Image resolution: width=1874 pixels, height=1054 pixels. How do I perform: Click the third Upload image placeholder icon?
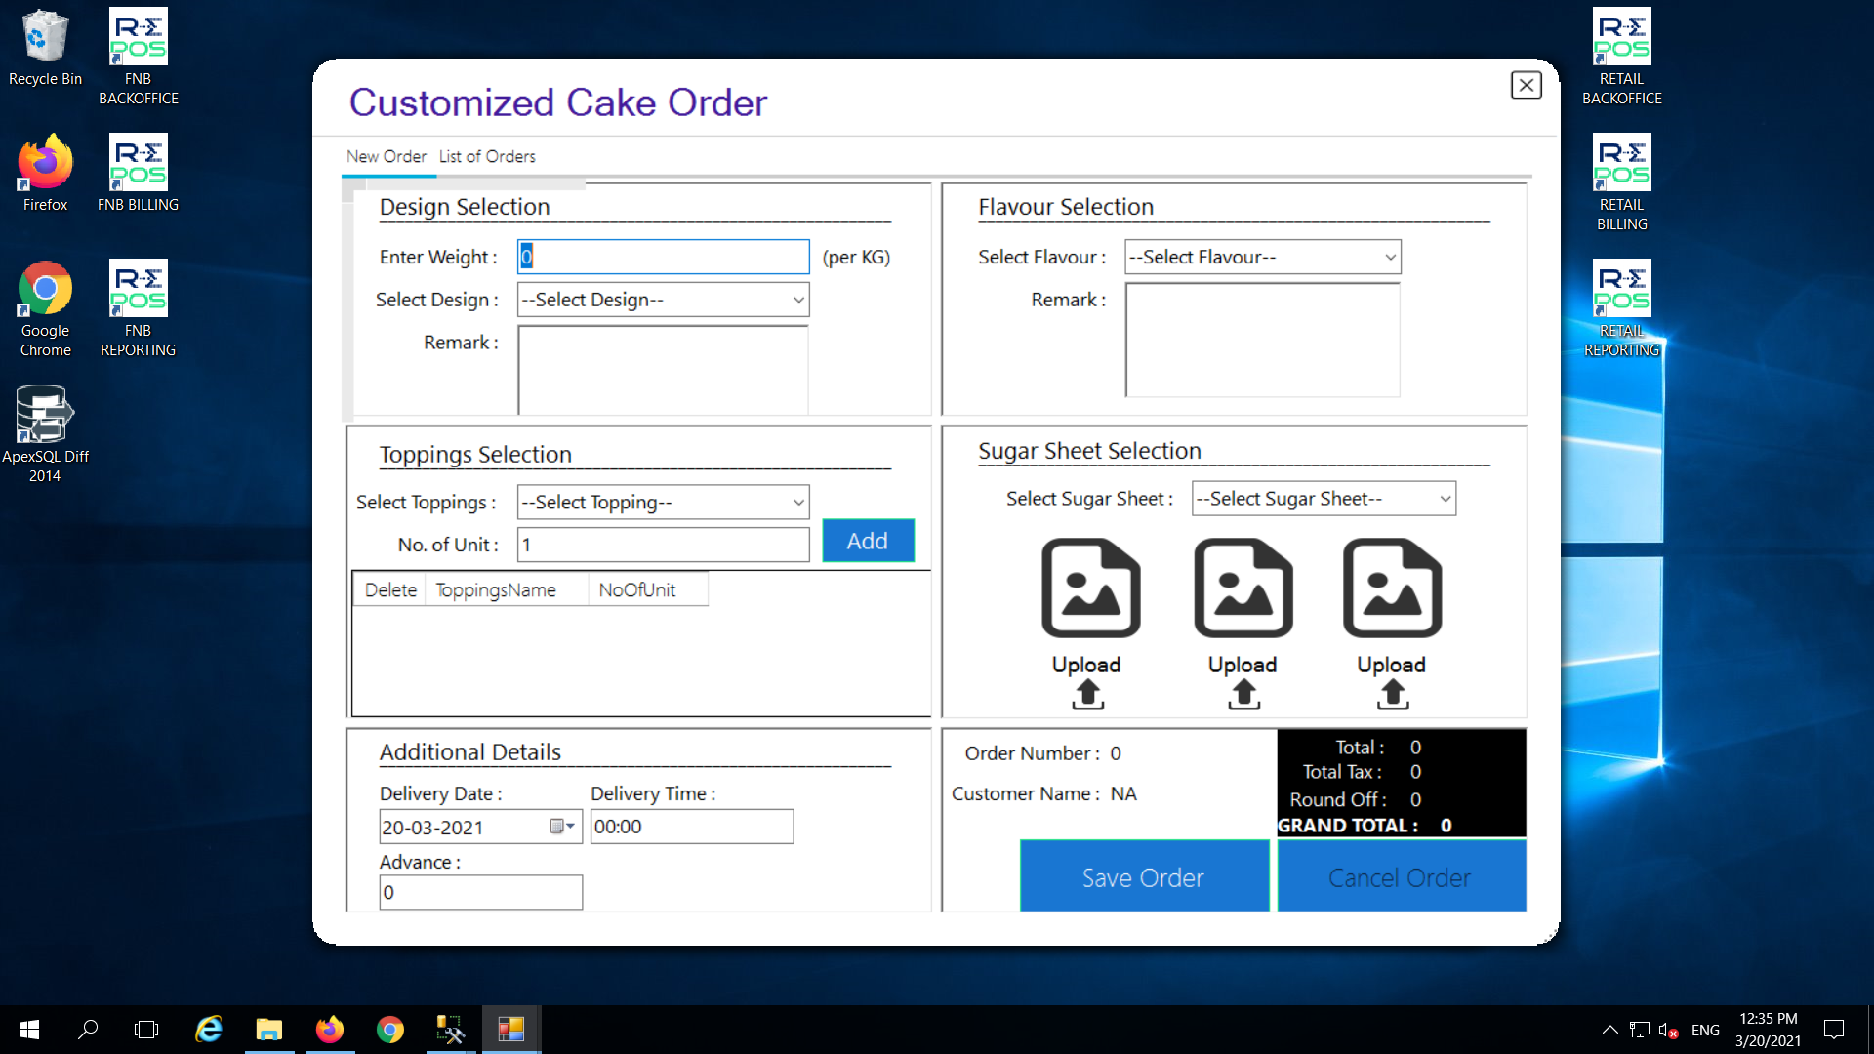tap(1392, 588)
